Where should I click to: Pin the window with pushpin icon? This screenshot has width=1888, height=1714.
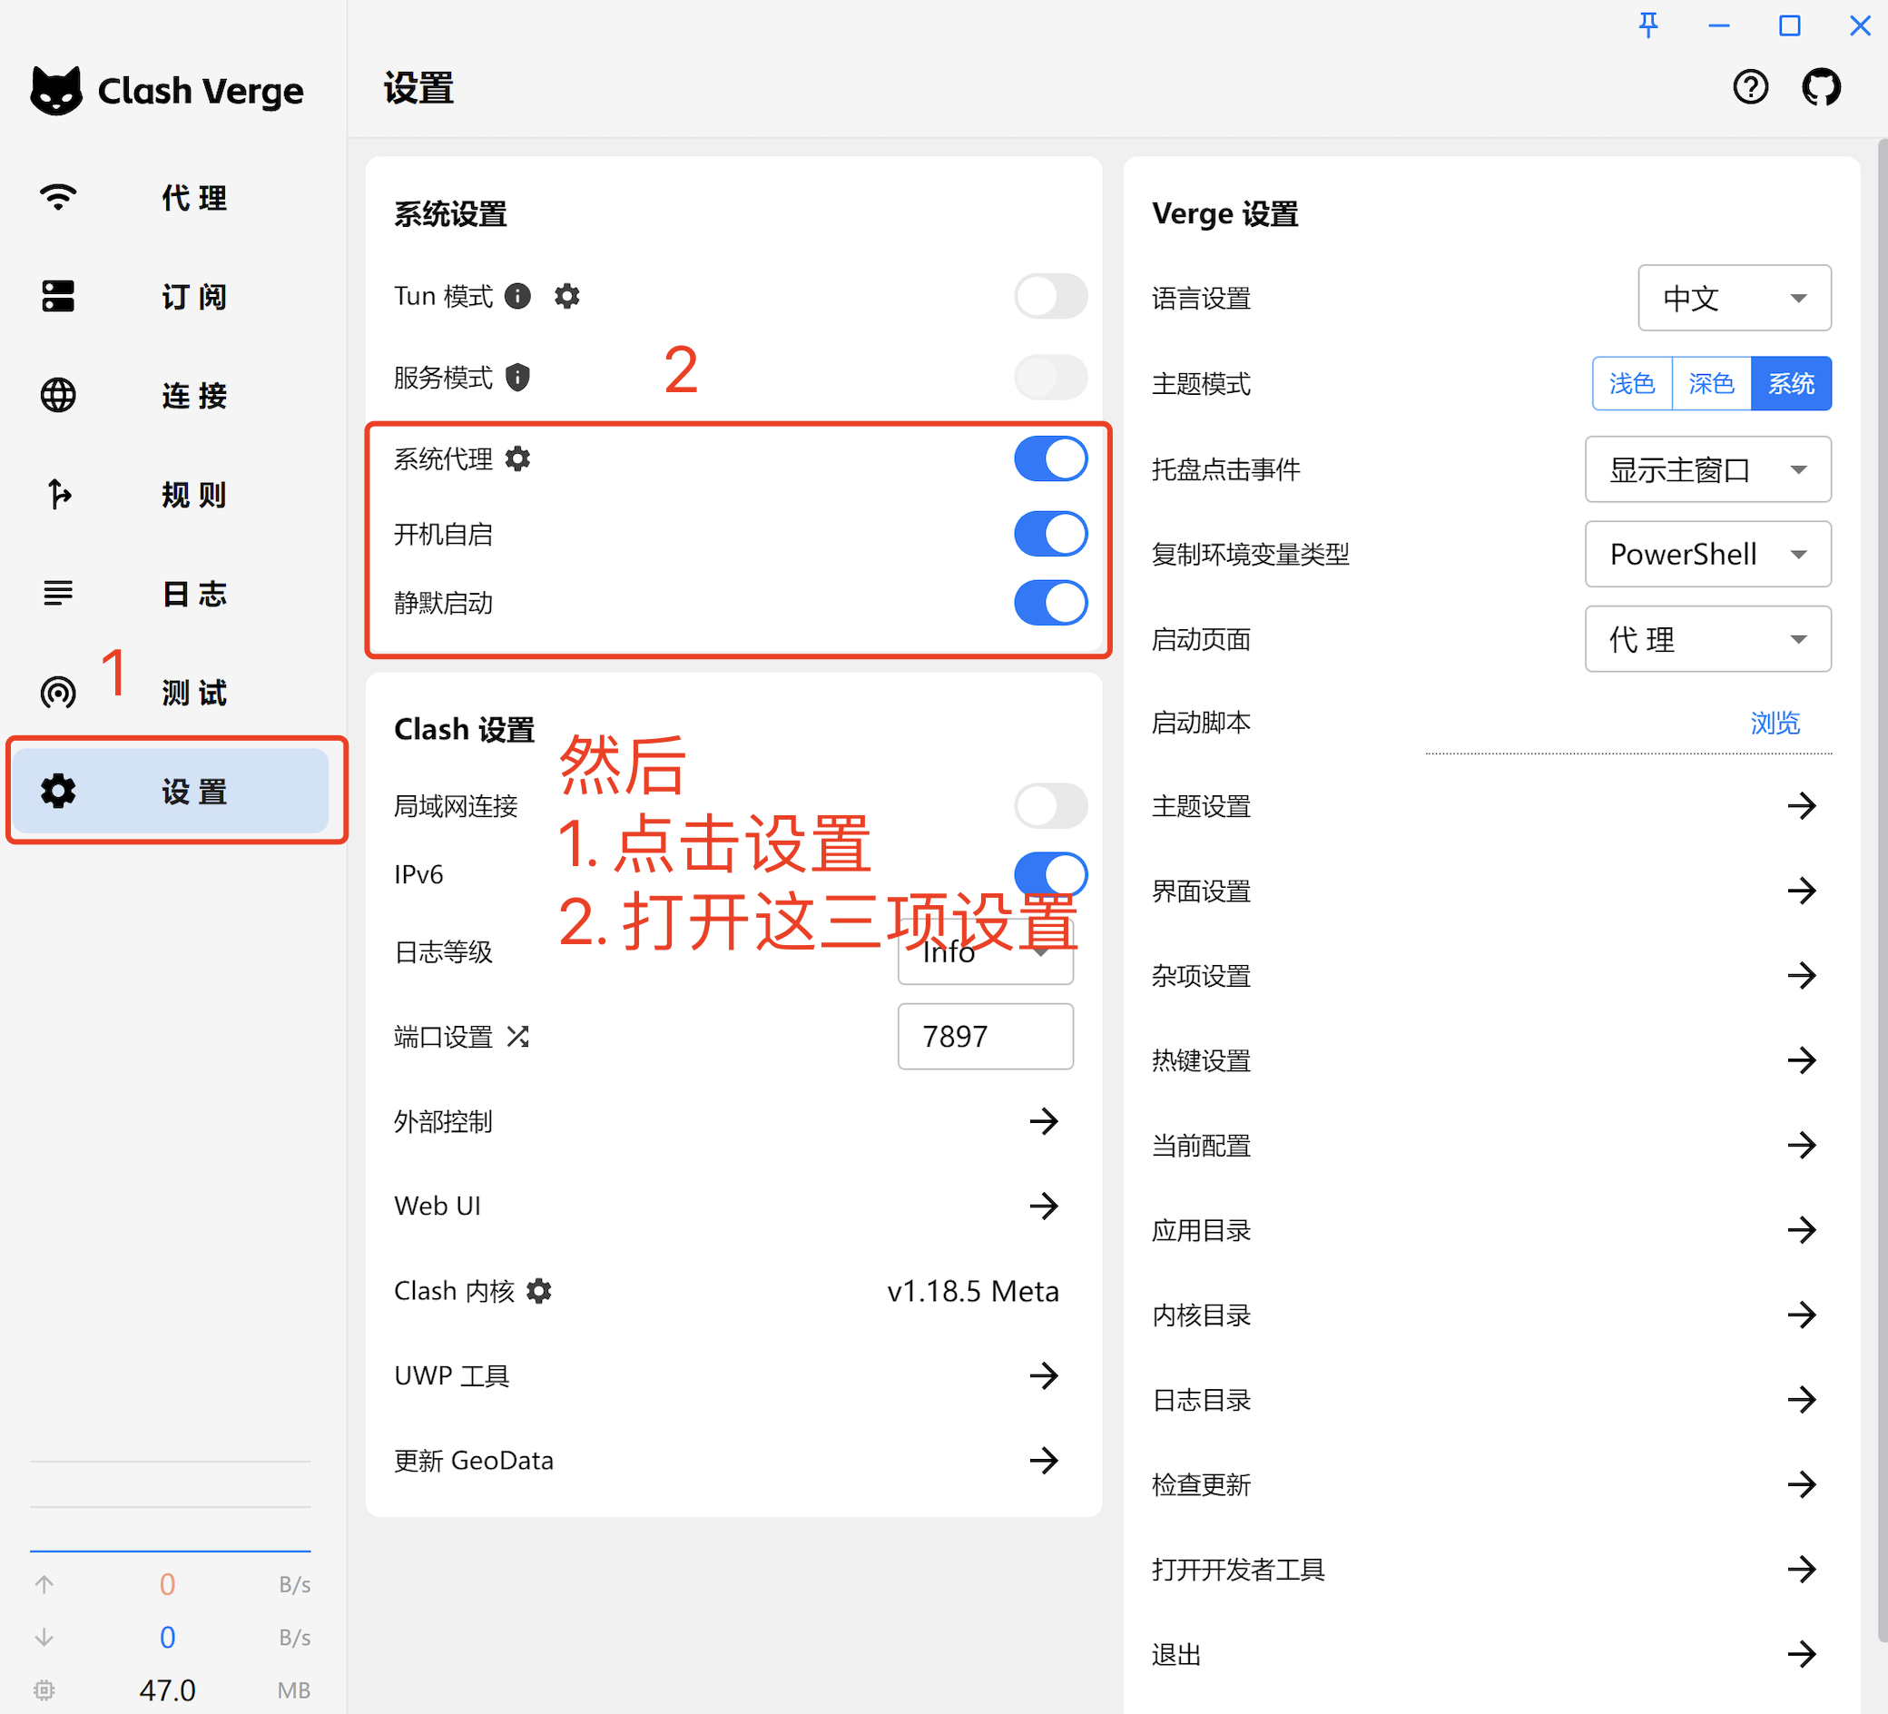1648,25
